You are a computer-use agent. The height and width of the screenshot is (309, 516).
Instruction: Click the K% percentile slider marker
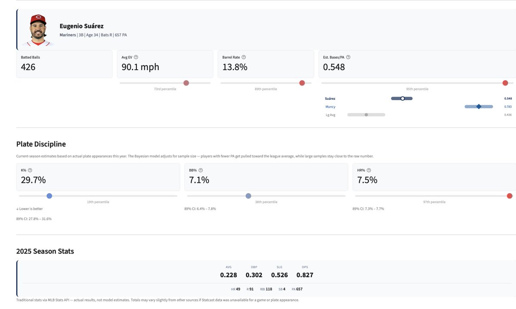[x=49, y=196]
